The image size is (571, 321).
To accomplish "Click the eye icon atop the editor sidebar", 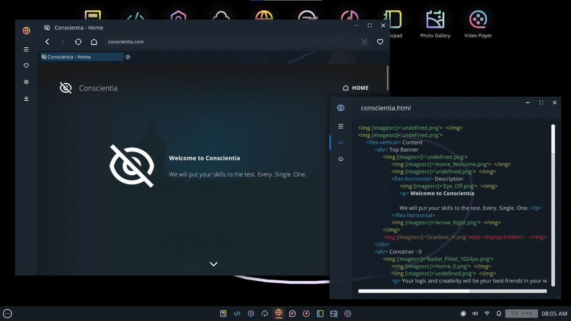I will (340, 107).
